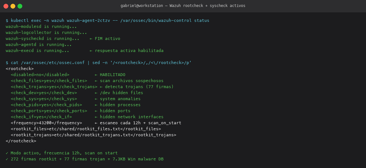The height and width of the screenshot is (168, 366).
Task: Click the '← FIM activo' annotation
Action: pos(105,39)
